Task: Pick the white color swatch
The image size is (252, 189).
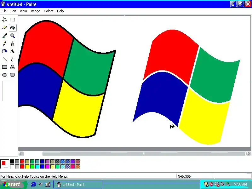Action: (12, 166)
